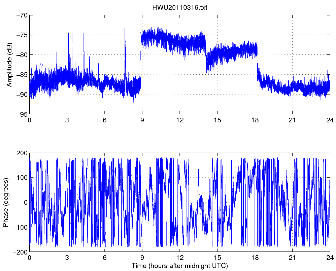The height and width of the screenshot is (271, 336).
Task: Click hour 3 tick under amplitude plot
Action: pyautogui.click(x=67, y=120)
